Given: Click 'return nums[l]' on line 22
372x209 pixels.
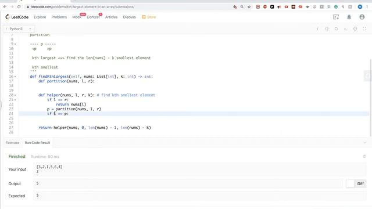Looking at the screenshot, I should tap(71, 105).
